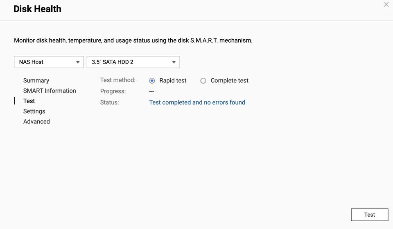Expand the 3.5" SATA HDD 2 disk selector
Image resolution: width=393 pixels, height=229 pixels.
(133, 62)
